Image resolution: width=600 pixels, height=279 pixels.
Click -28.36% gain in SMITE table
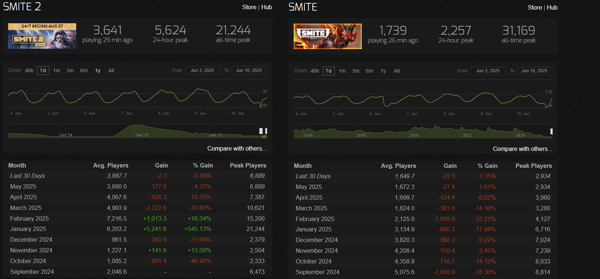[x=485, y=272]
